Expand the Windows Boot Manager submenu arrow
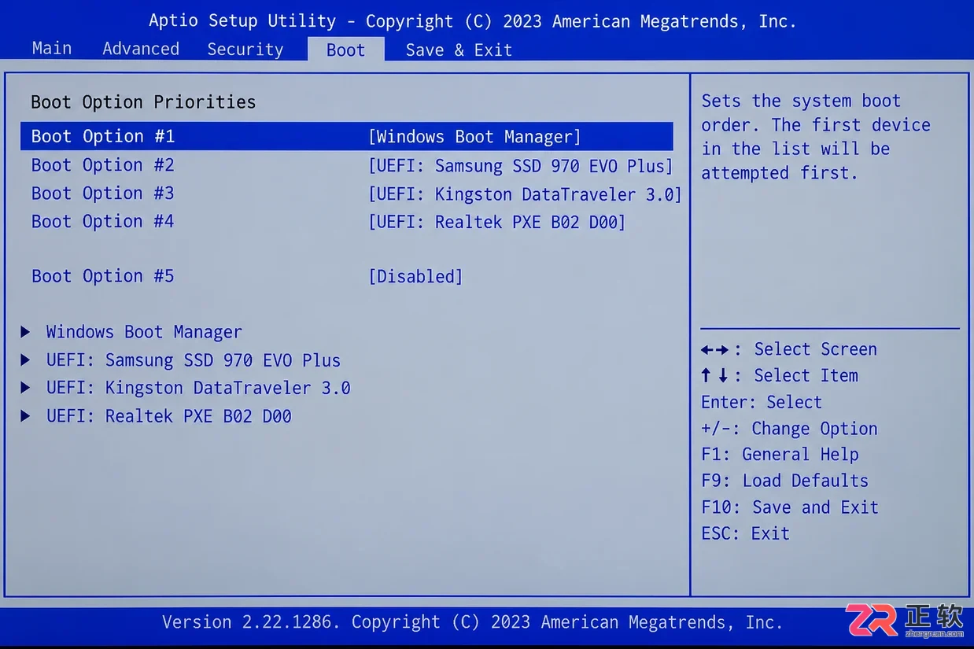 26,332
